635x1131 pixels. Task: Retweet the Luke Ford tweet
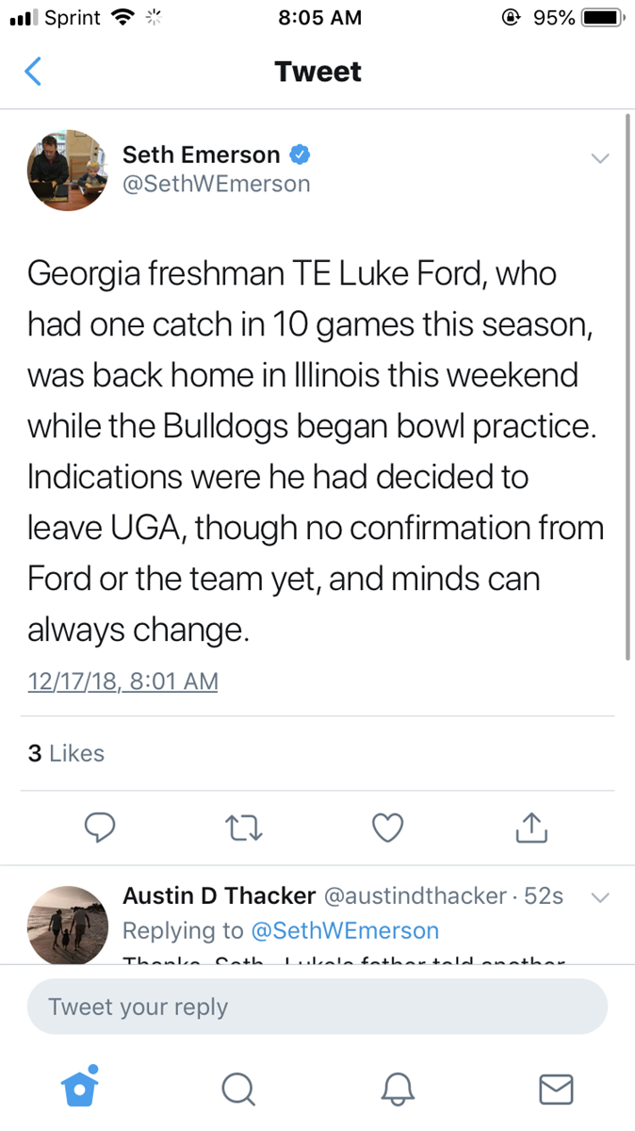(245, 827)
